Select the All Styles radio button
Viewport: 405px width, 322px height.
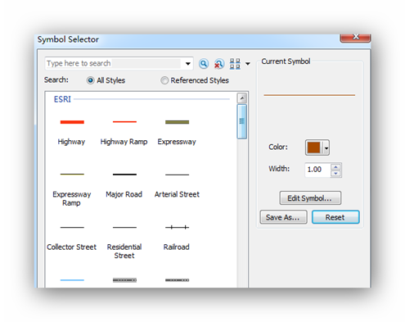90,80
